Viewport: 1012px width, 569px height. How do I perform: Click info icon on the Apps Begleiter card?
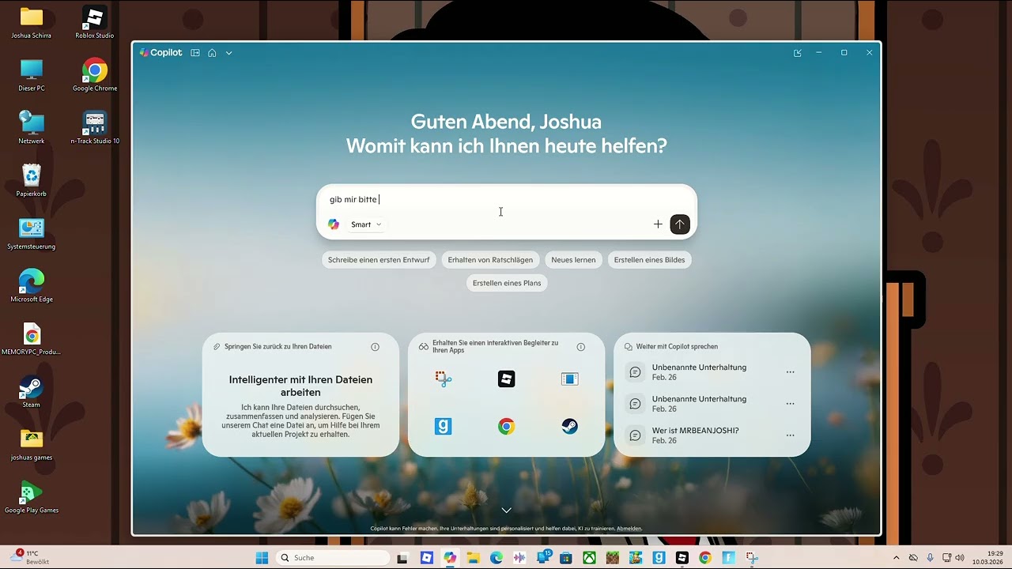pyautogui.click(x=581, y=347)
